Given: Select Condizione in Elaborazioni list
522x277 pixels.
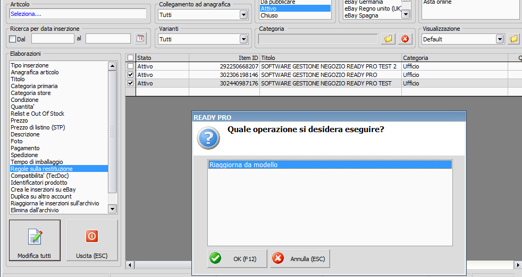Looking at the screenshot, I should pos(24,100).
